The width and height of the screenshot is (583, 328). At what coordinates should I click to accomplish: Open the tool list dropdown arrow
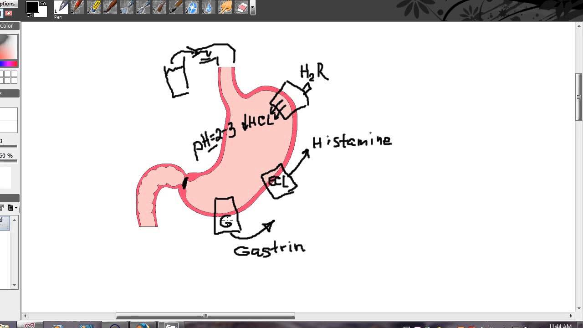253,8
